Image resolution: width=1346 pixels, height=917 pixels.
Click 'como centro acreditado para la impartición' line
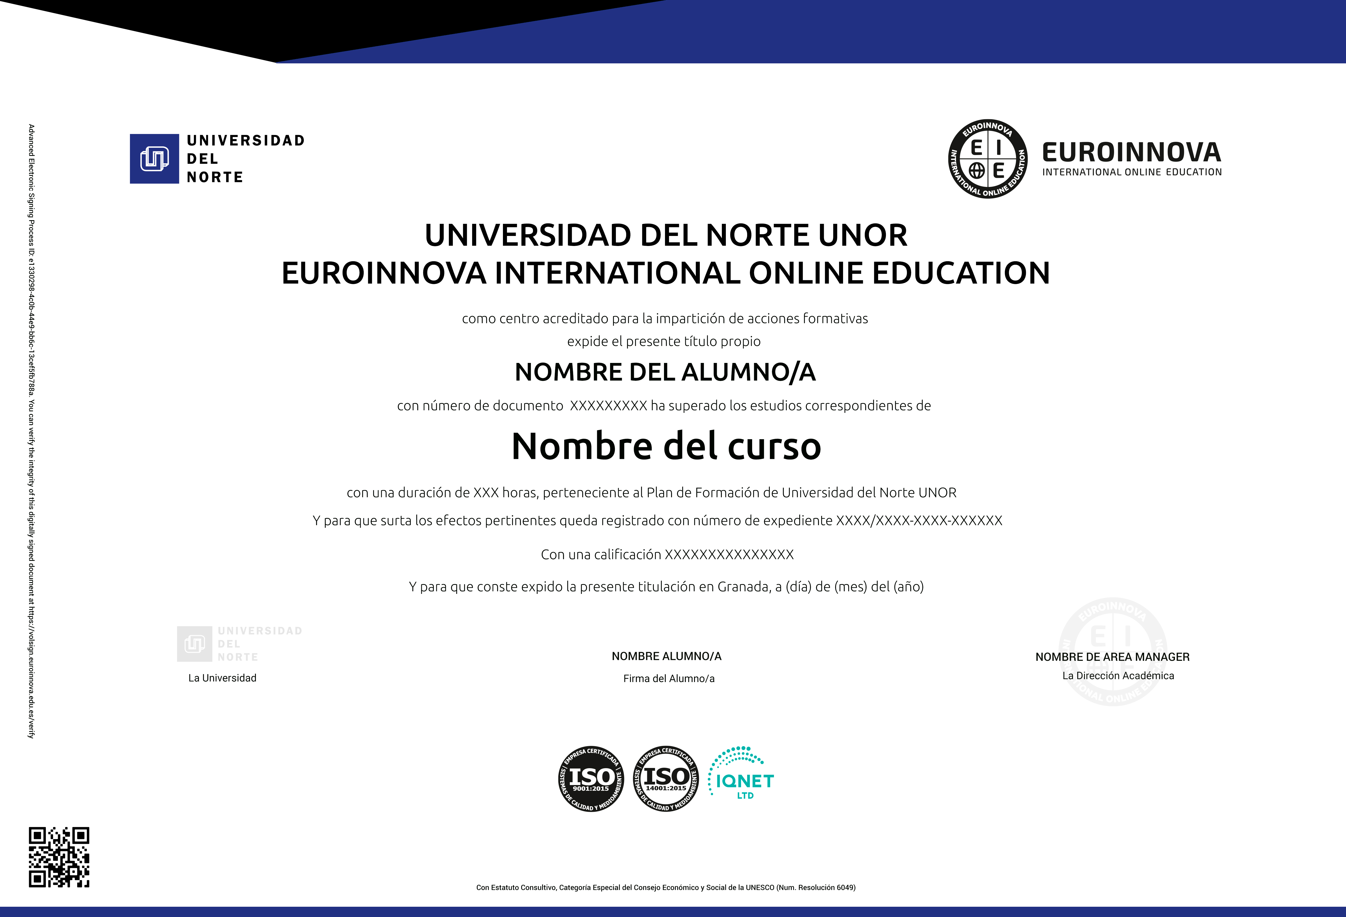[x=665, y=319]
